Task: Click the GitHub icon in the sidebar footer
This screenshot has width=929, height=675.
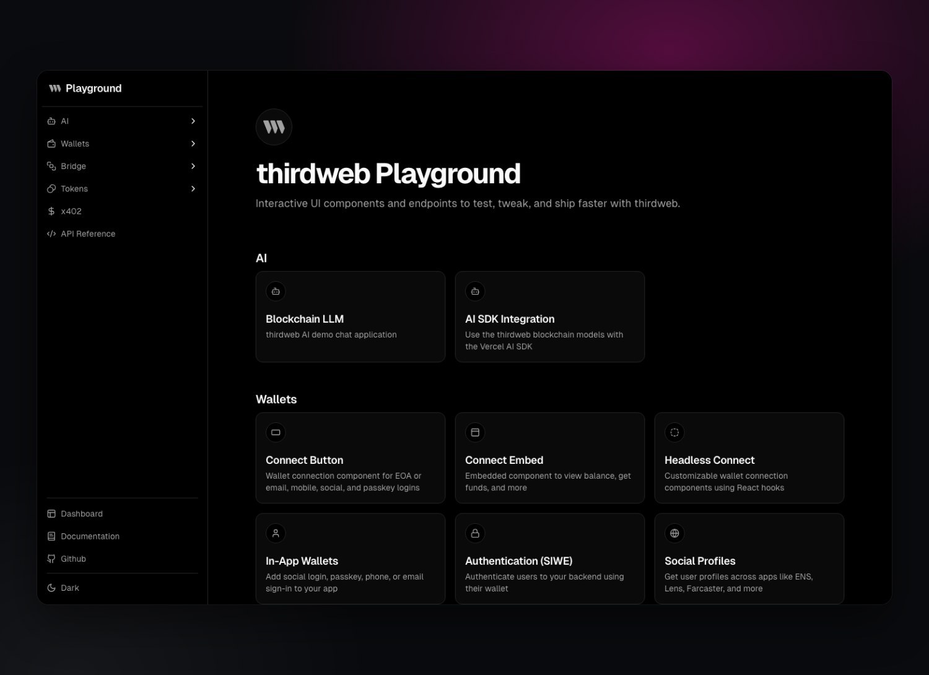Action: pyautogui.click(x=51, y=559)
